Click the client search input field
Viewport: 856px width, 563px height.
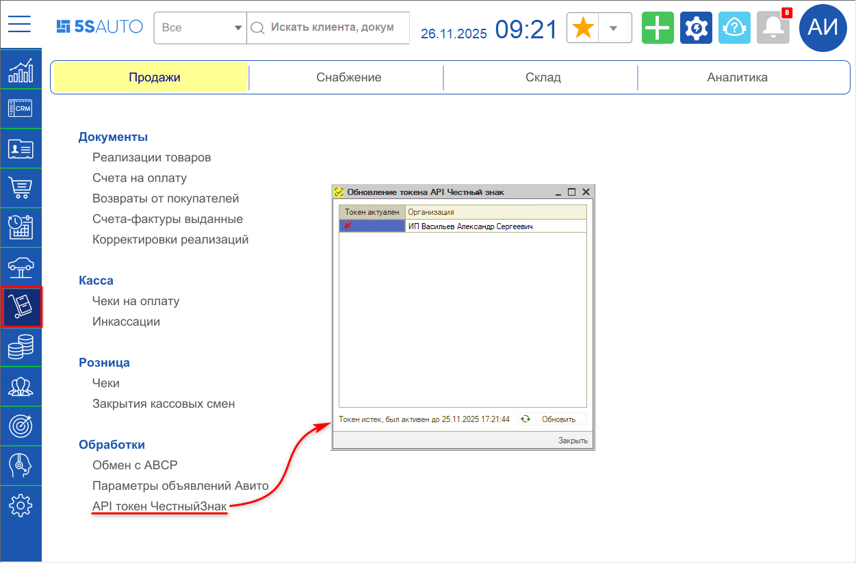332,28
